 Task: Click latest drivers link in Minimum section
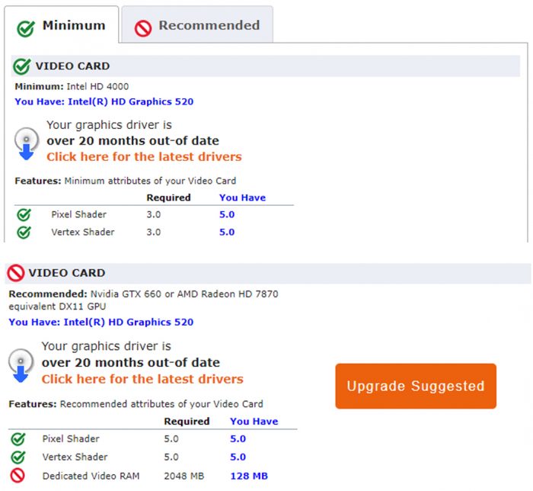(x=144, y=157)
